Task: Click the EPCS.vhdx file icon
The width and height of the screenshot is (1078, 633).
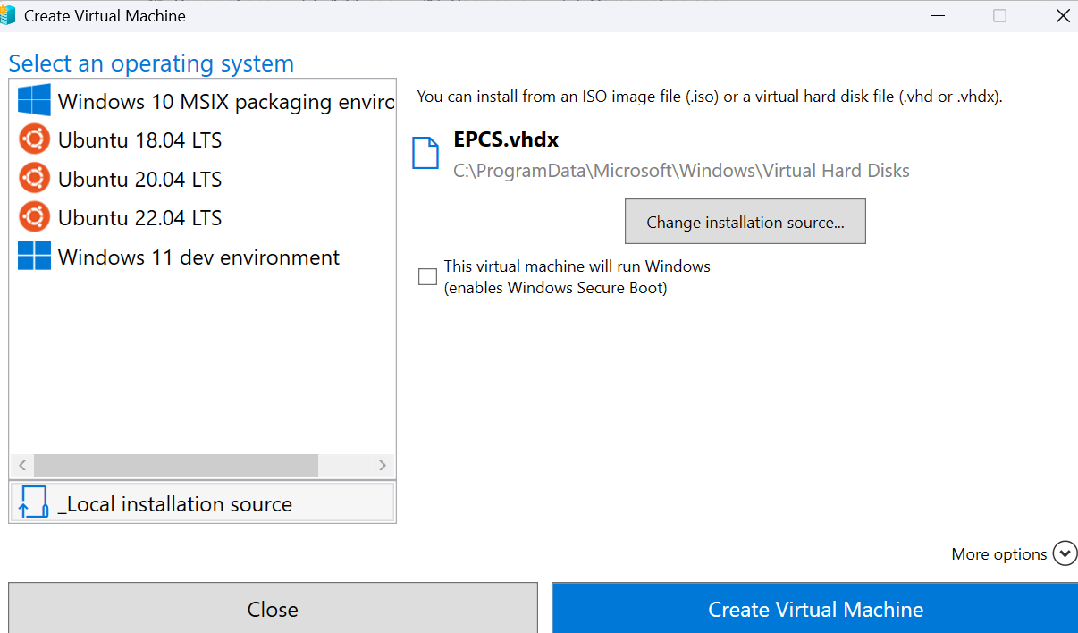Action: [x=425, y=153]
